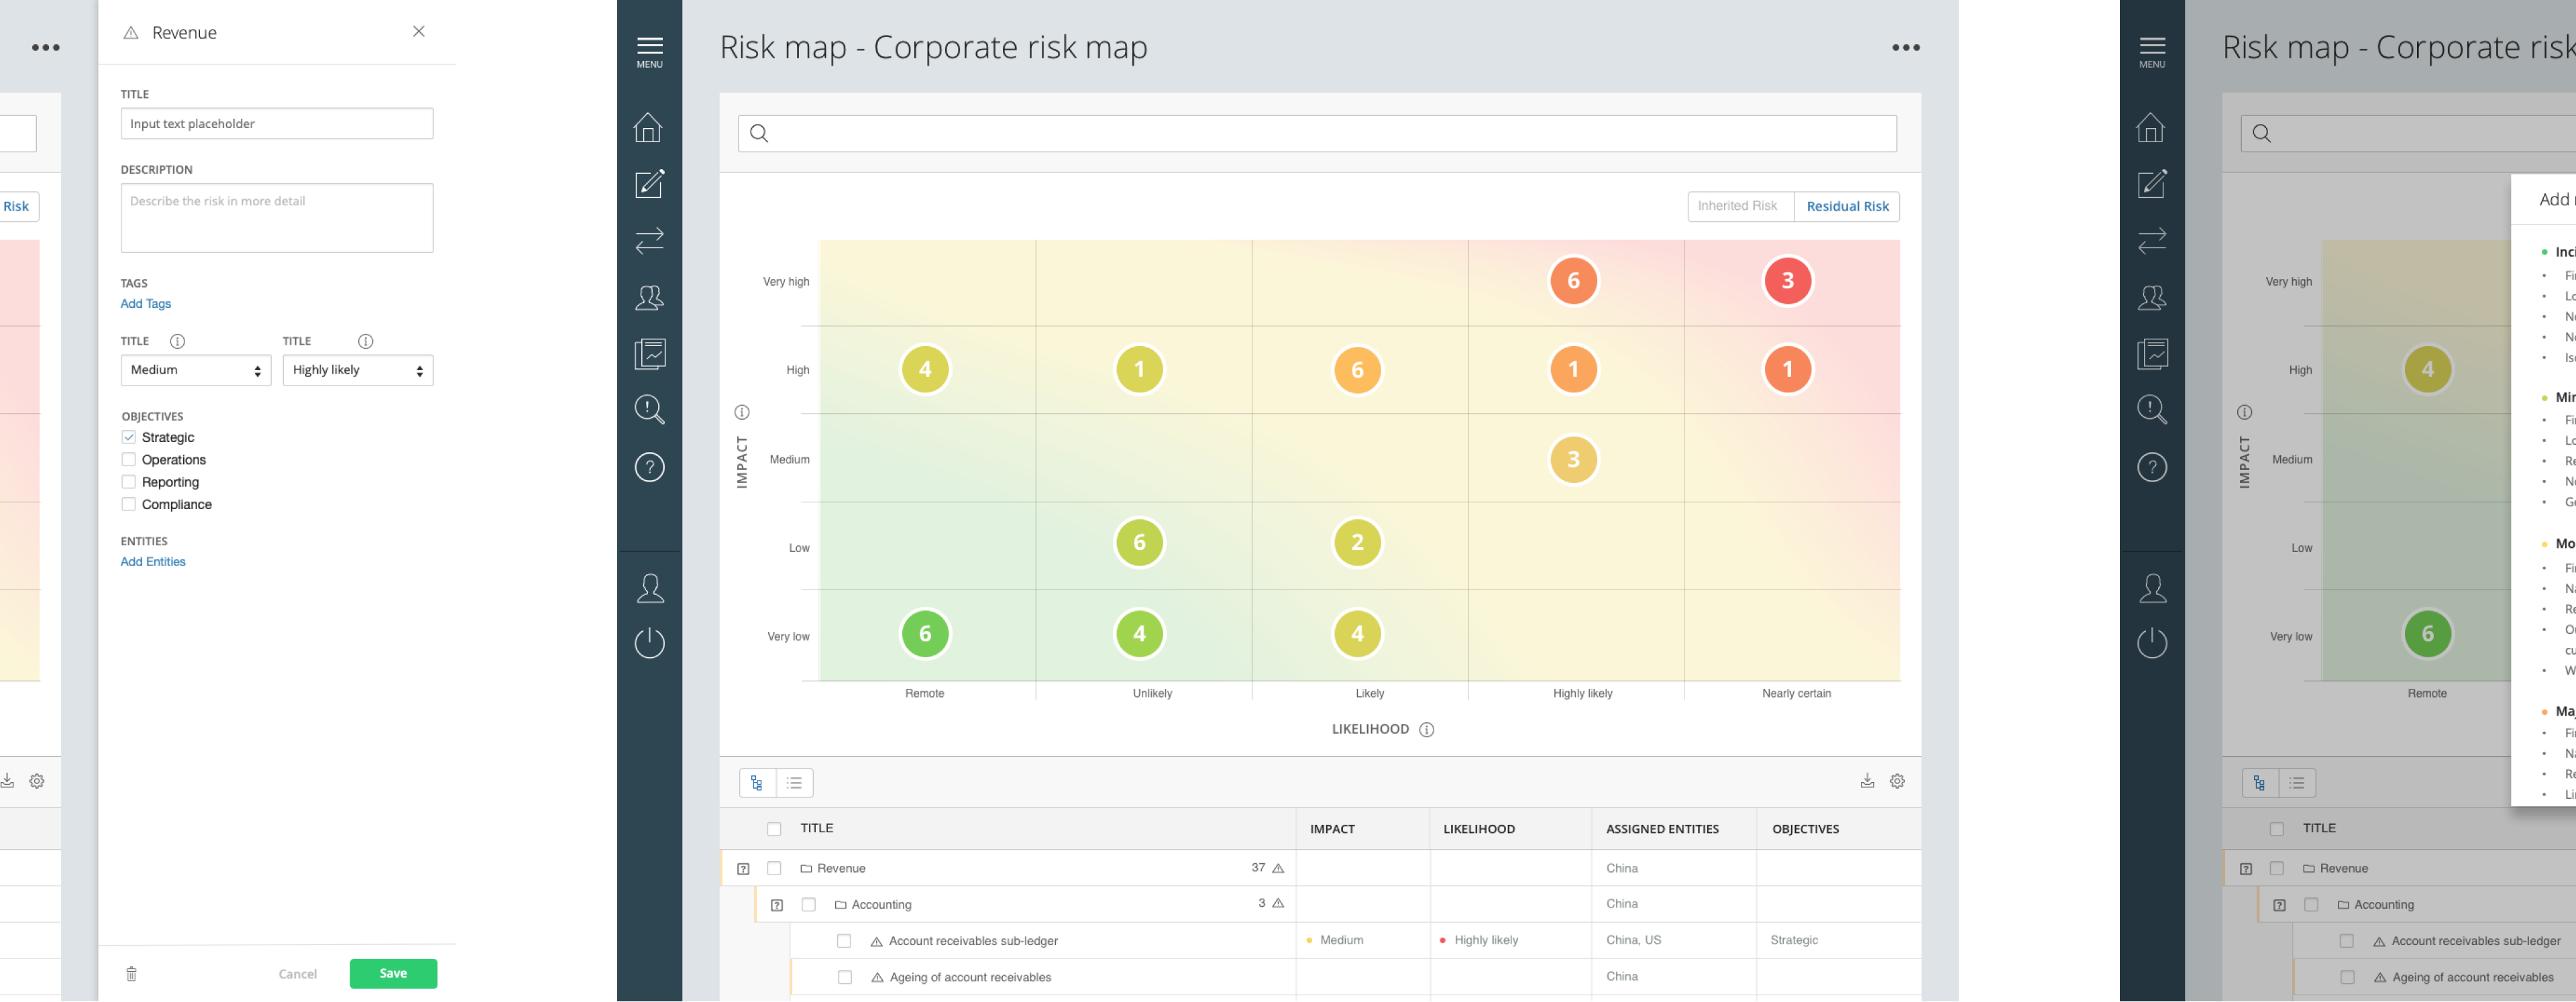Click the power logout icon in middle sidebar

[649, 642]
